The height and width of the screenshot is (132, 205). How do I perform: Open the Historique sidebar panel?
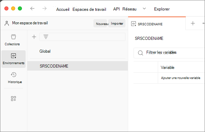[x=13, y=78]
